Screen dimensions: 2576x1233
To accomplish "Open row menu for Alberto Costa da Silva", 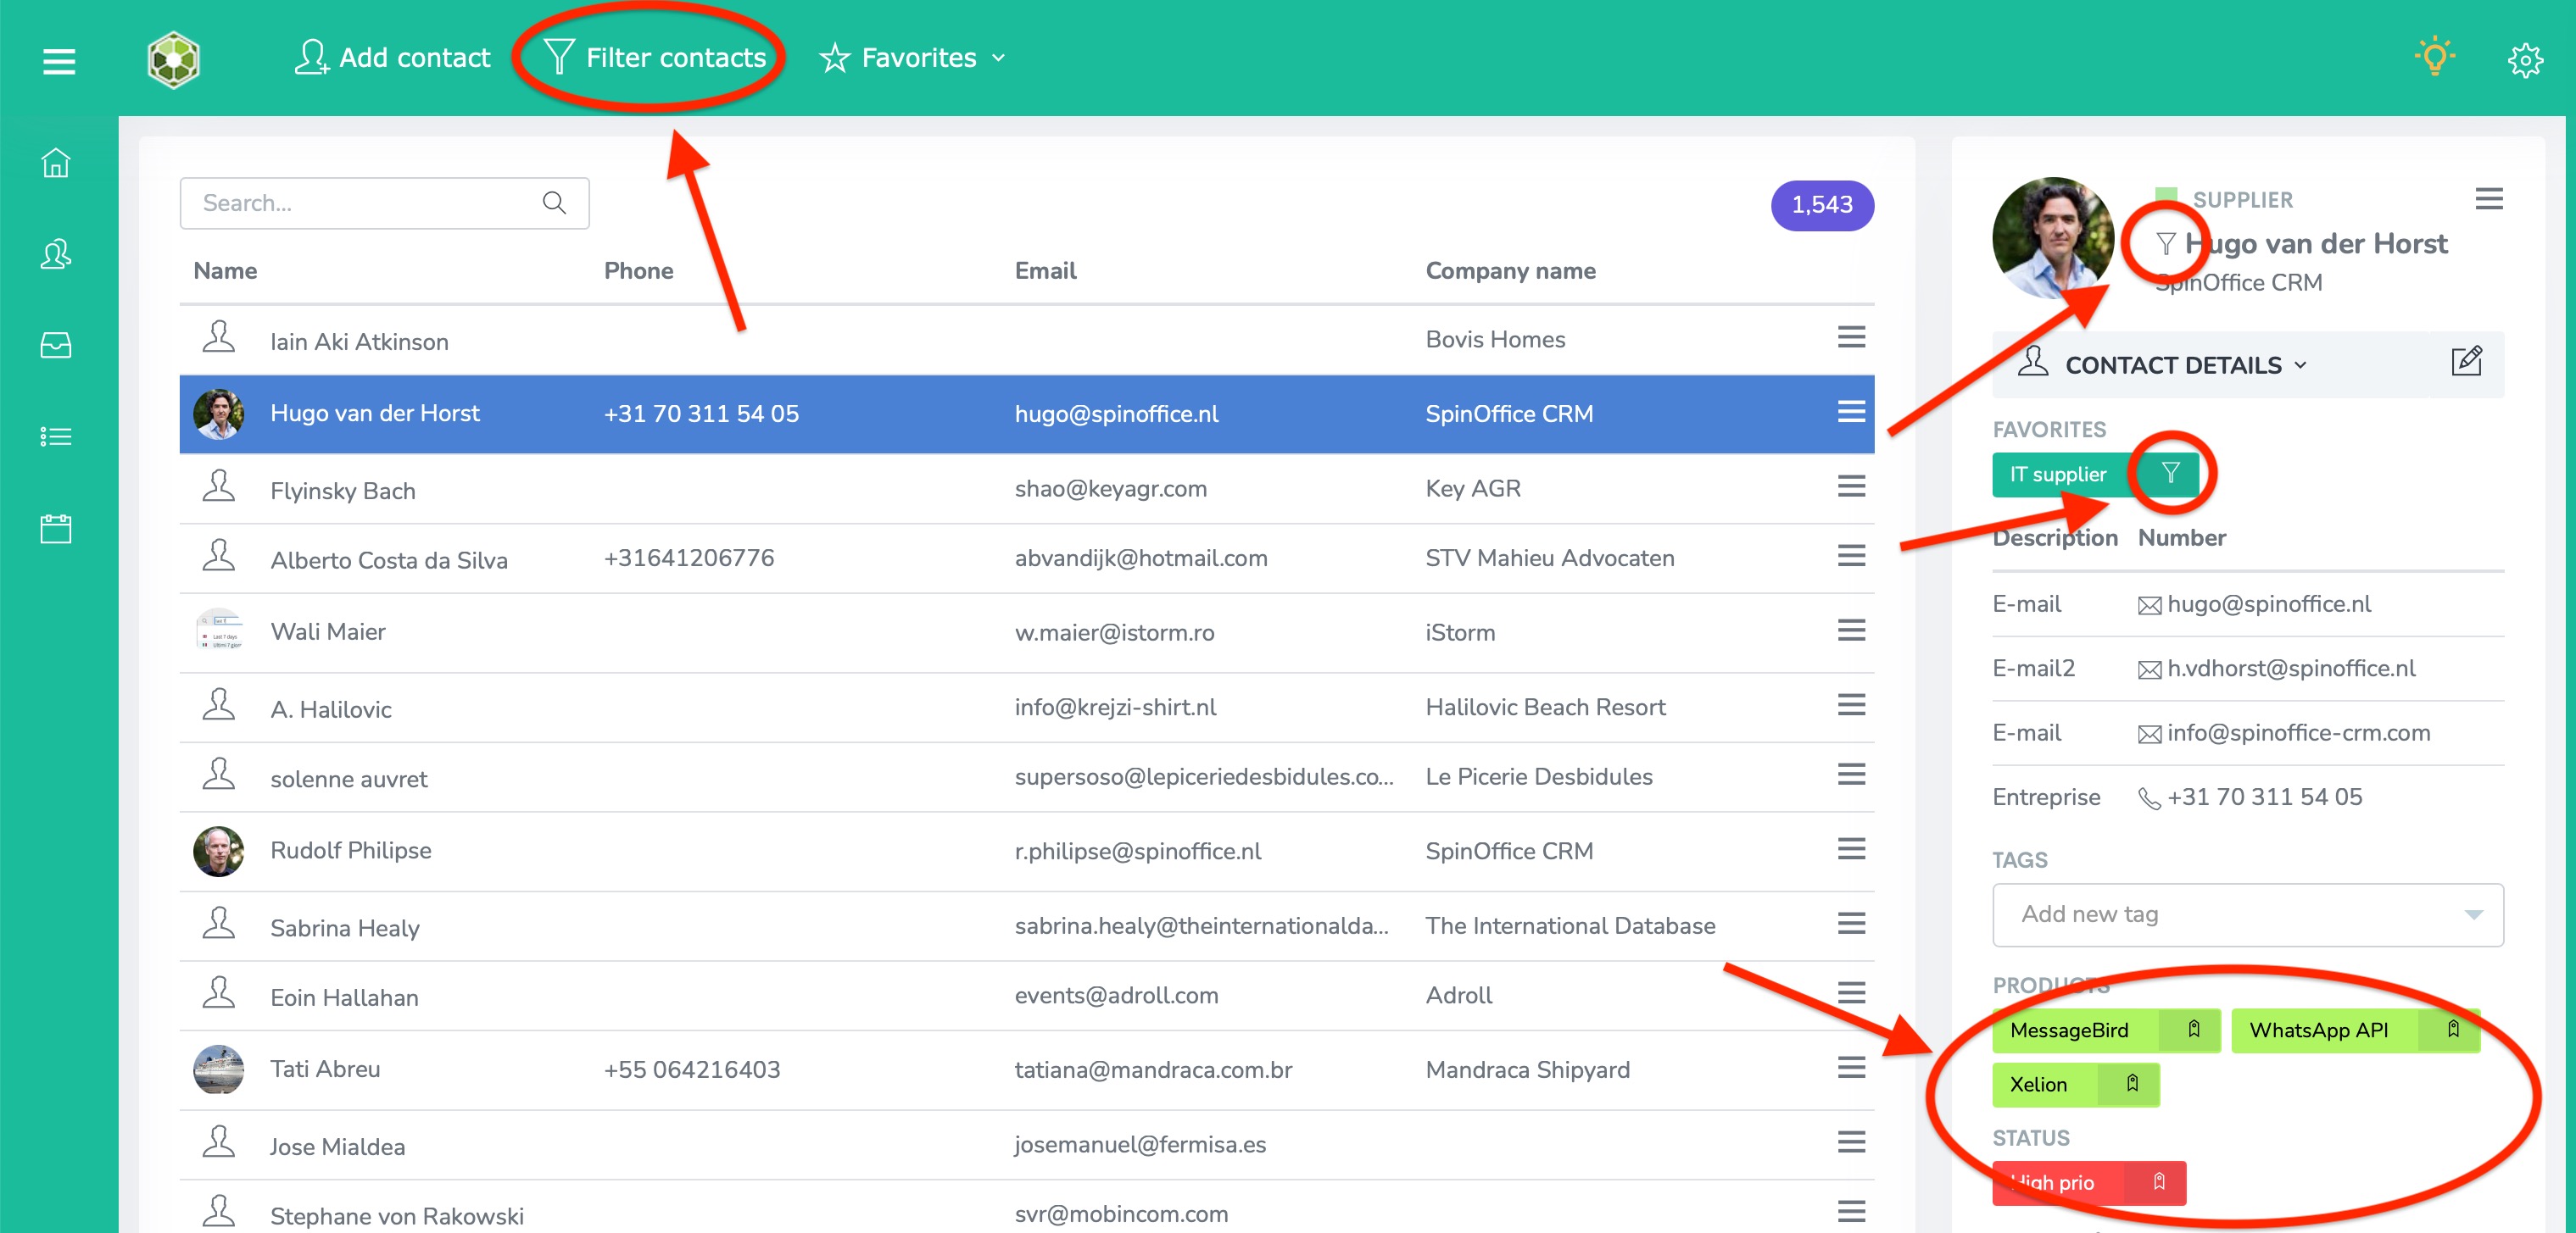I will (1851, 556).
